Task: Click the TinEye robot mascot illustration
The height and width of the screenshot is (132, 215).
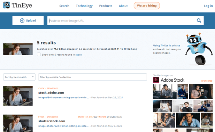Action: (x=199, y=49)
